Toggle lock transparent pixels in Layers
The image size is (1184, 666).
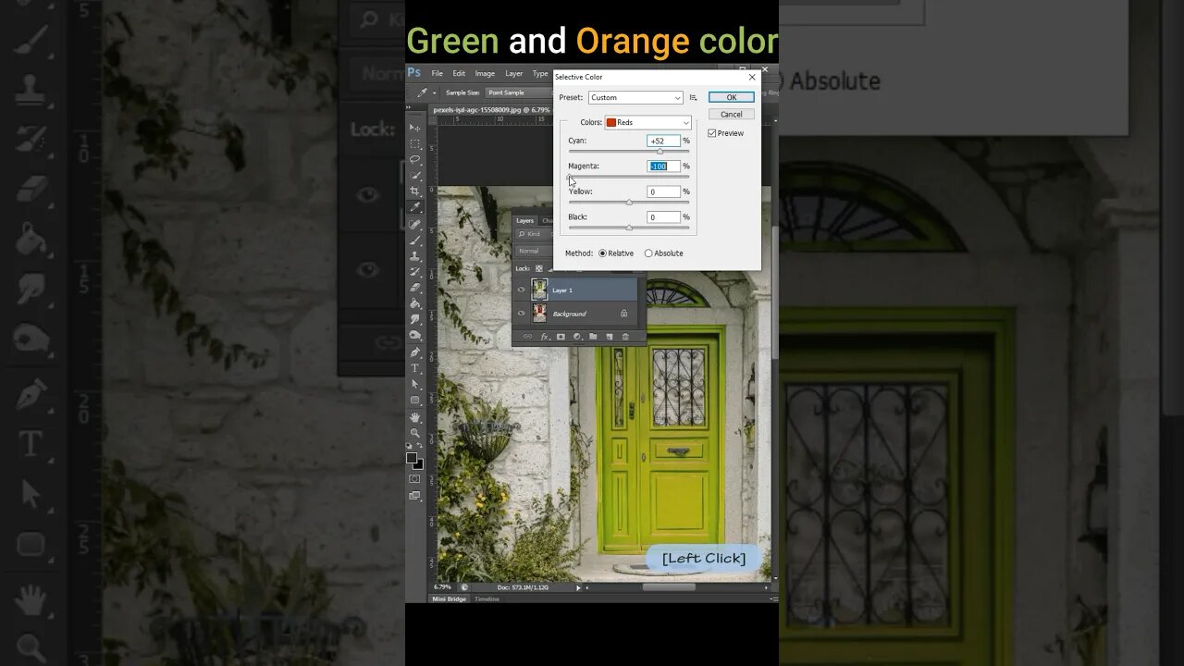point(539,268)
